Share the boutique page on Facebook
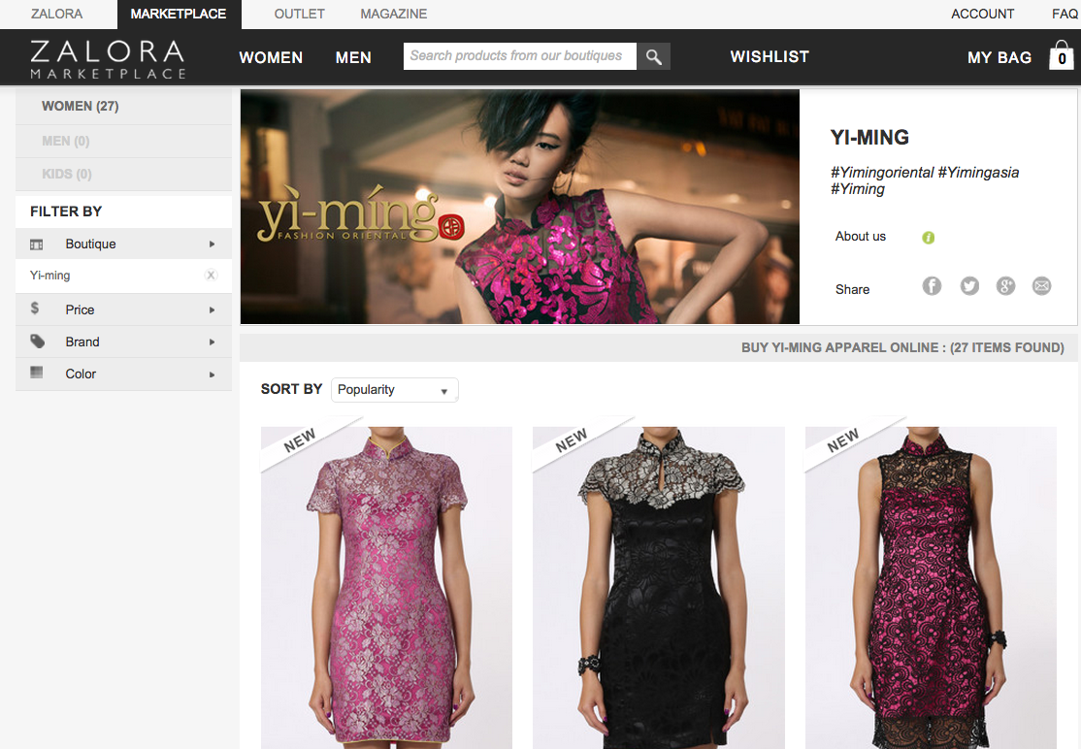Viewport: 1081px width, 749px height. click(x=932, y=285)
